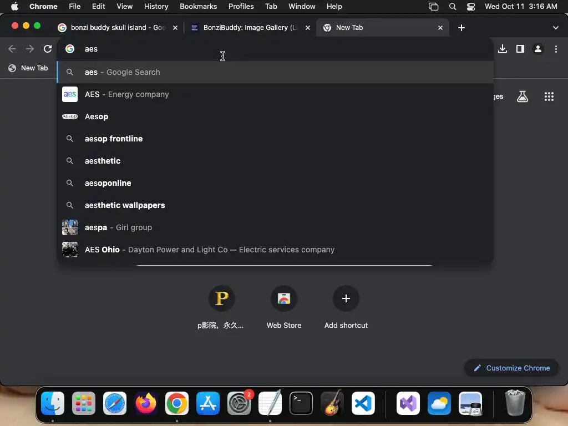The width and height of the screenshot is (568, 426).
Task: Open the Trash in the Dock
Action: [515, 403]
